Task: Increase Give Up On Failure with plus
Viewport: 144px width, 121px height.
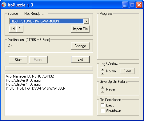Action: pyautogui.click(x=102, y=87)
